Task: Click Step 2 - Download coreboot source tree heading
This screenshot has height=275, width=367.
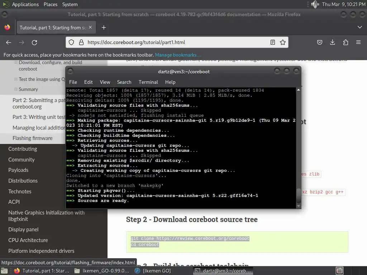Action: (x=192, y=219)
